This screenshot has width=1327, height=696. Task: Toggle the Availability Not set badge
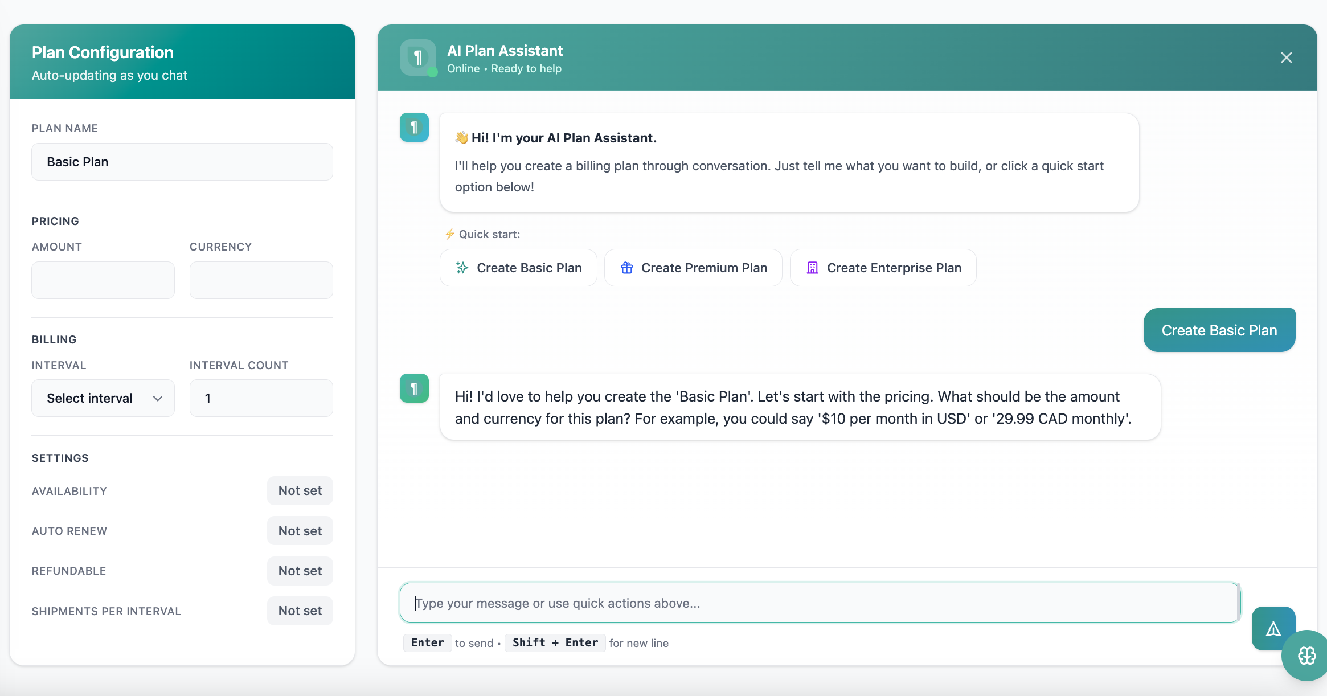click(300, 490)
